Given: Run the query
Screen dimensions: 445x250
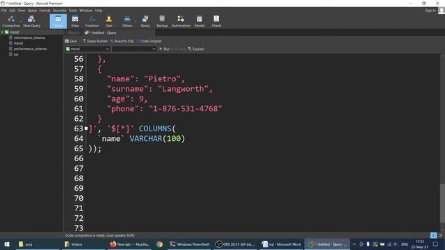Looking at the screenshot, I should coord(165,49).
